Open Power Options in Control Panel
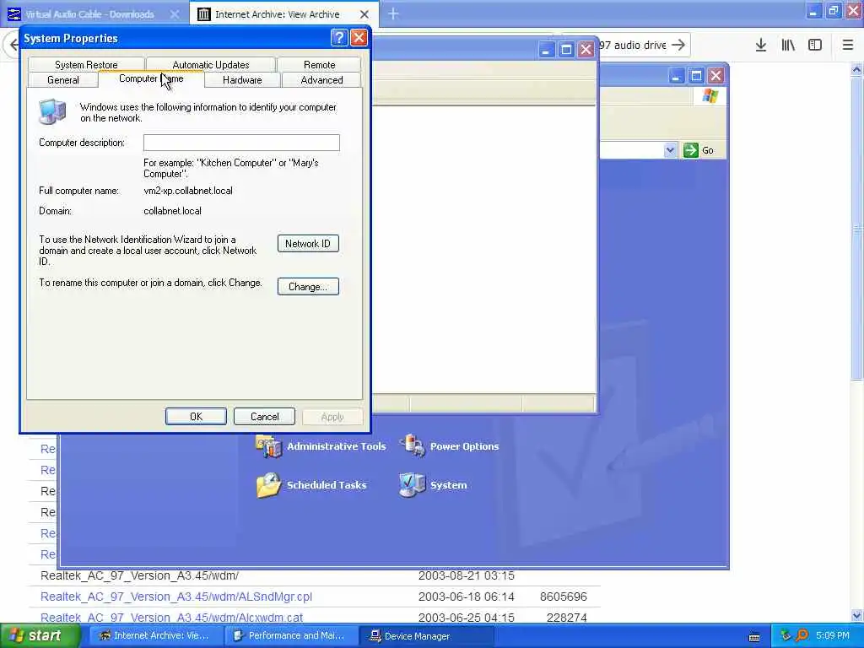864x648 pixels. pos(450,446)
